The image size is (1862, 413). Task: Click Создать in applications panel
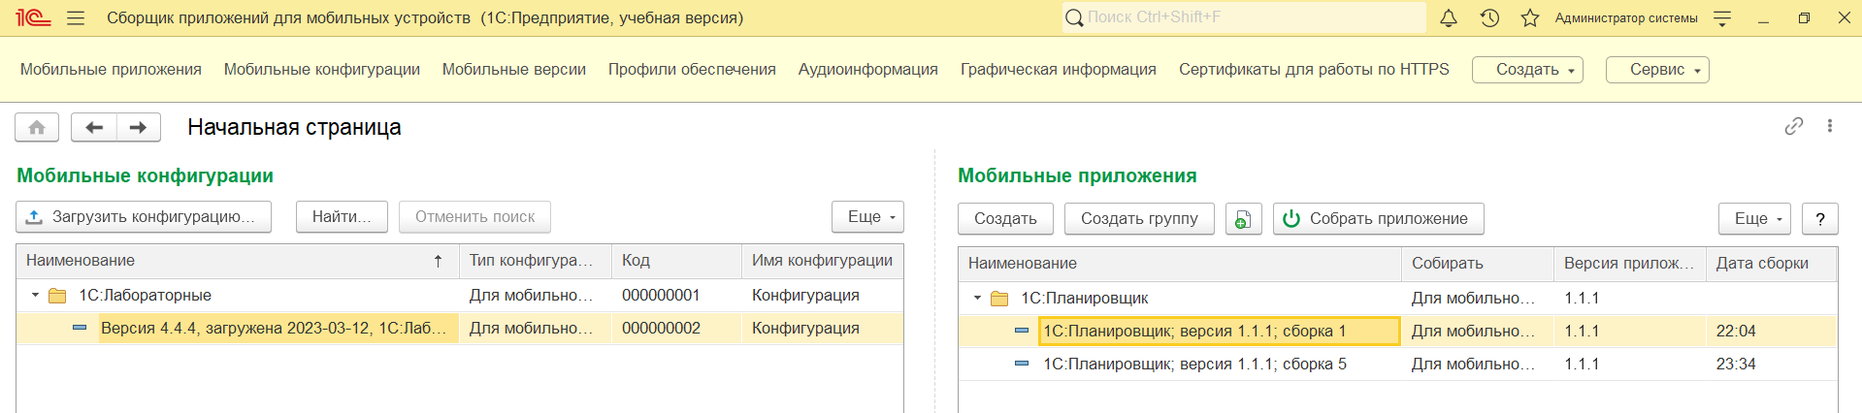click(1005, 219)
